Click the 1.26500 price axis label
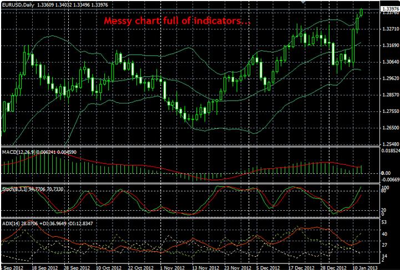This screenshot has width=400, height=270. coord(391,128)
